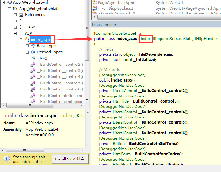This screenshot has width=221, height=172.
Task: Click the .ctor() method icon
Action: [33, 58]
